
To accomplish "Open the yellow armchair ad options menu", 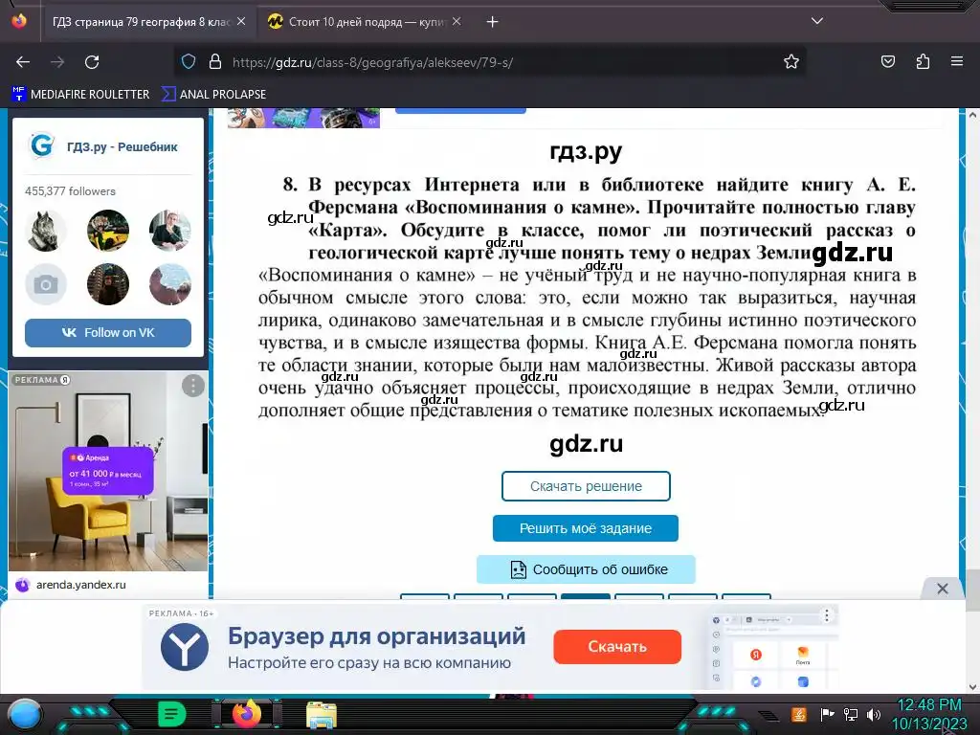I will pos(193,386).
